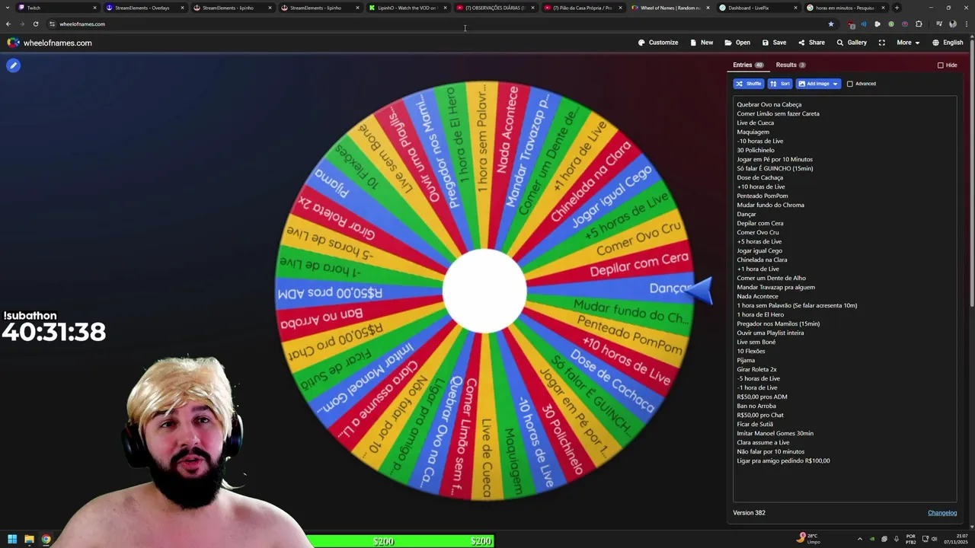The width and height of the screenshot is (975, 548).
Task: Click the 'Maquiagem' entry in the list
Action: [x=753, y=132]
